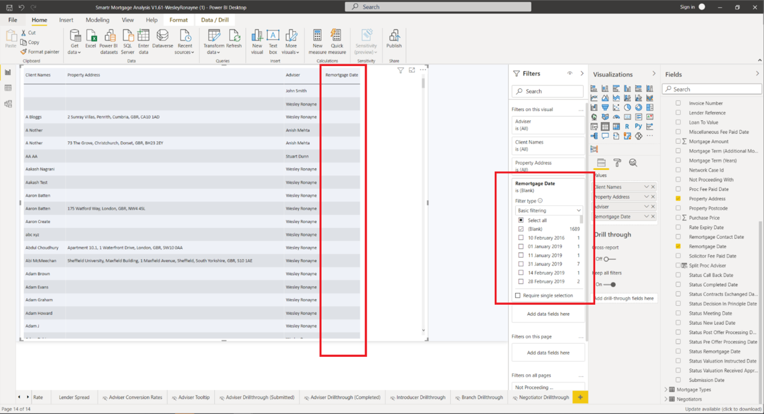Open the Property Address value field dropdown arrow

[x=646, y=197]
